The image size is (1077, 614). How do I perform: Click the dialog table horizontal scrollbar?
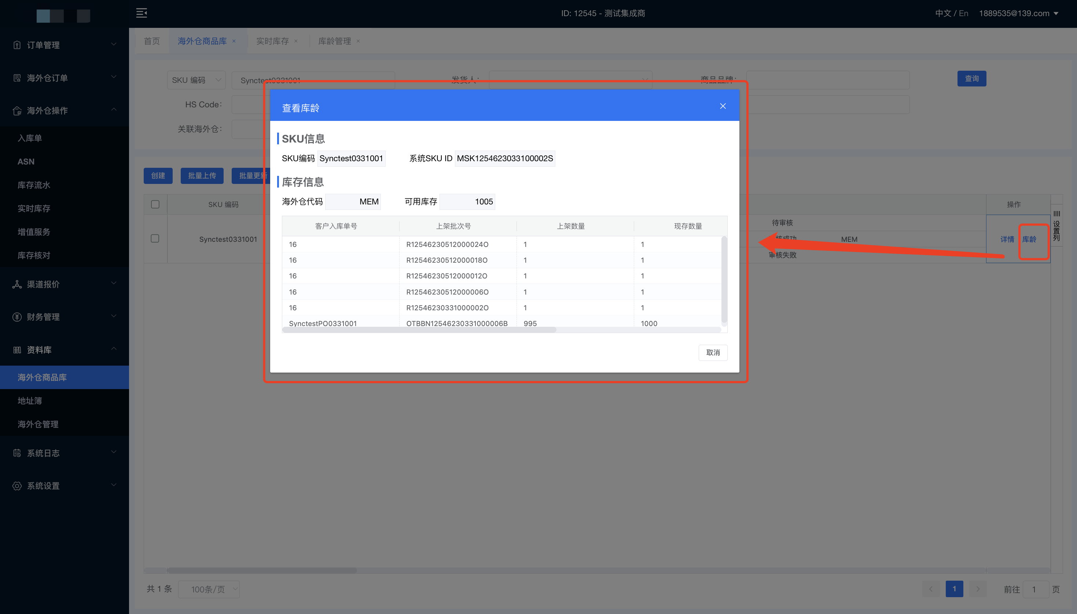pyautogui.click(x=419, y=330)
